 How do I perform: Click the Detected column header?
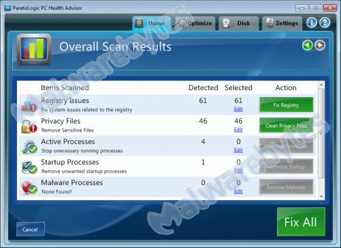pos(203,87)
